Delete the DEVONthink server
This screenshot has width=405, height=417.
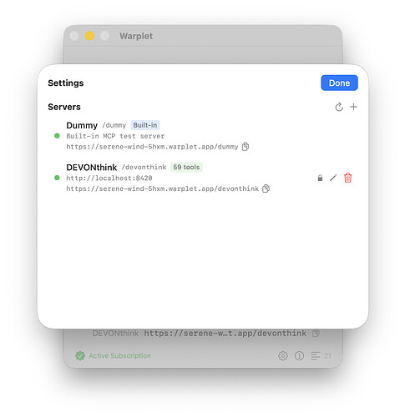347,178
